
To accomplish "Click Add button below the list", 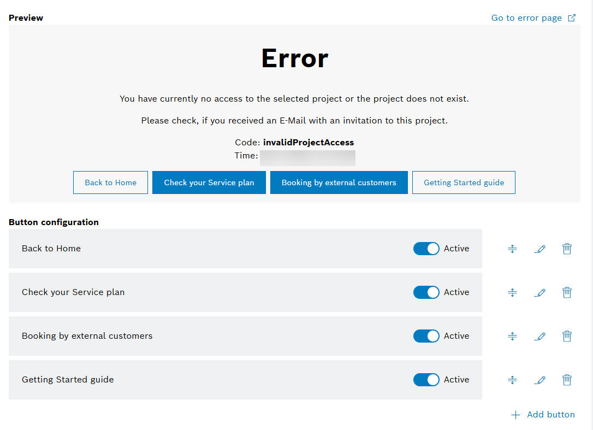I will click(x=543, y=415).
